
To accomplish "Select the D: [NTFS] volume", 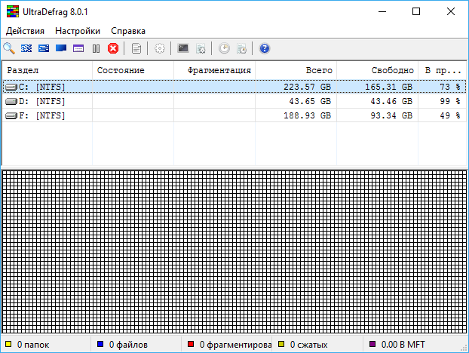I will (234, 101).
